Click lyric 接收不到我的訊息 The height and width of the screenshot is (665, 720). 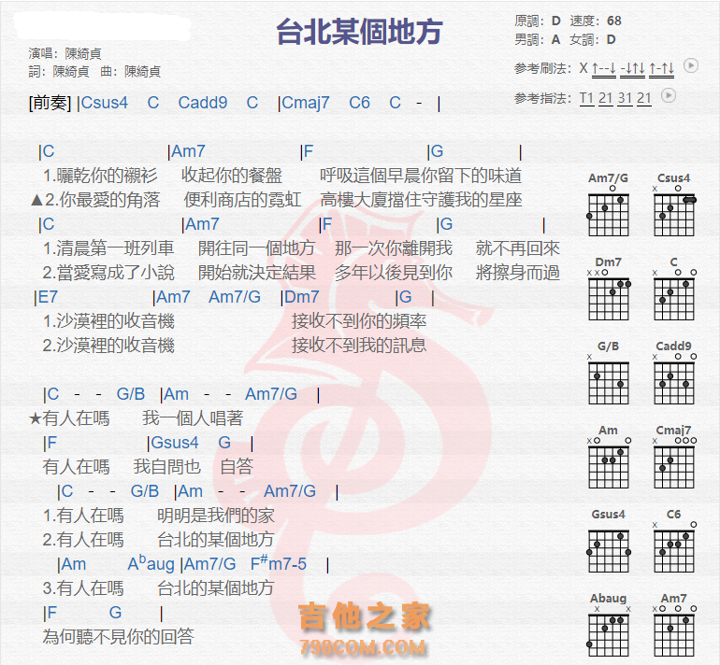(359, 346)
